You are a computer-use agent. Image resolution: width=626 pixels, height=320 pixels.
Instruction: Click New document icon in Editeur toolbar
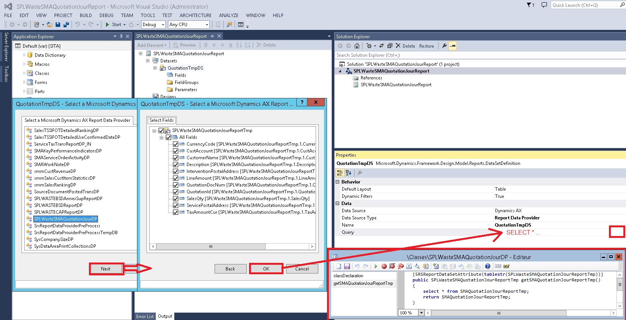tap(339, 266)
